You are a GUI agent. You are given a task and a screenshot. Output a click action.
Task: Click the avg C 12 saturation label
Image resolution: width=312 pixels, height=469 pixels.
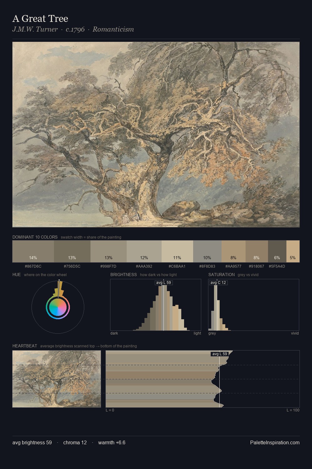[218, 283]
